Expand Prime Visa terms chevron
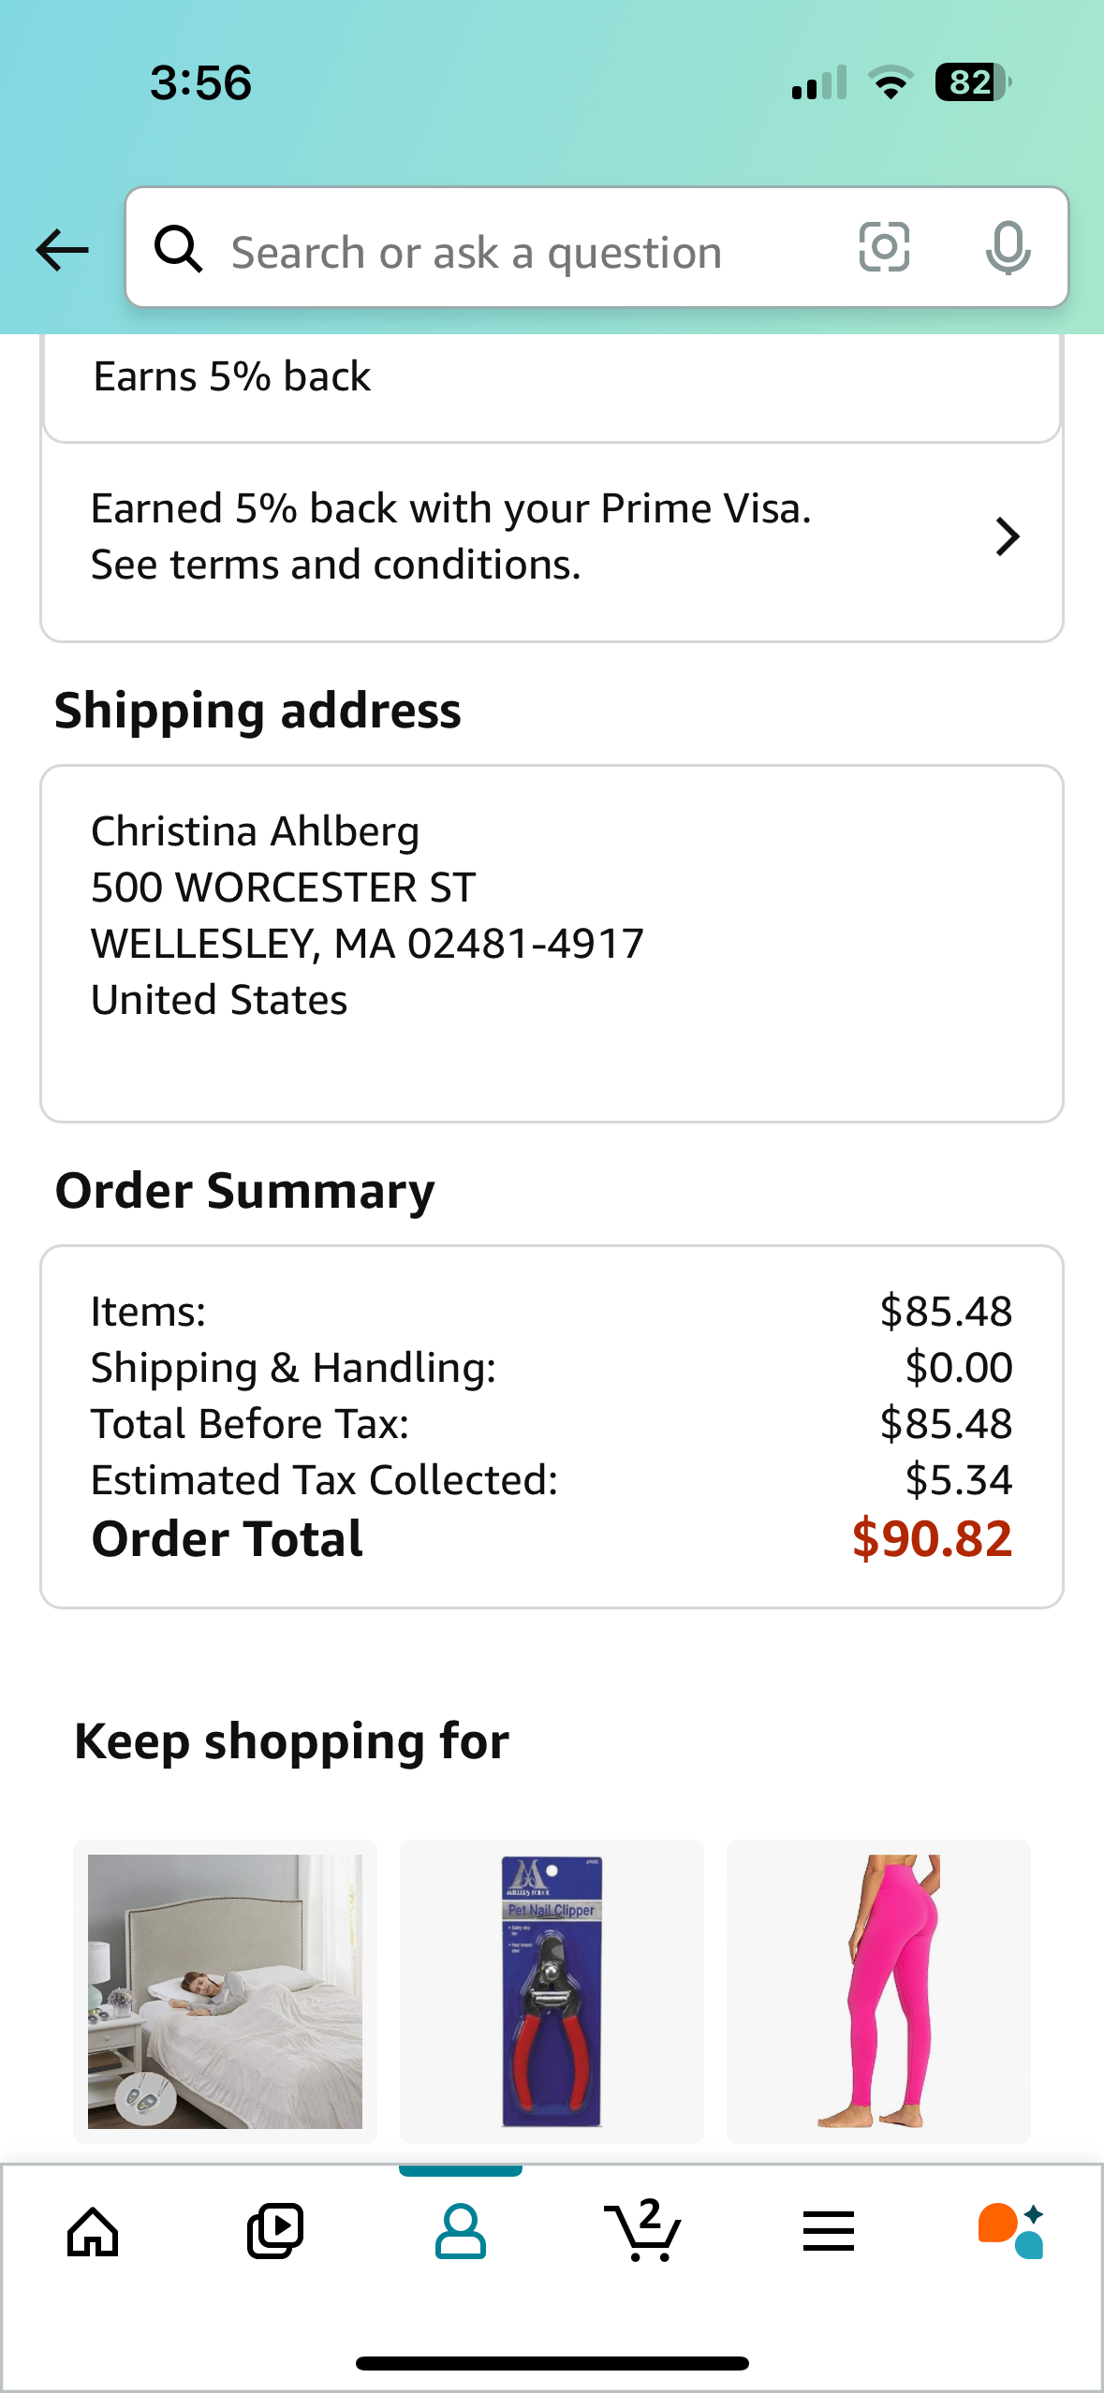 [x=1008, y=536]
